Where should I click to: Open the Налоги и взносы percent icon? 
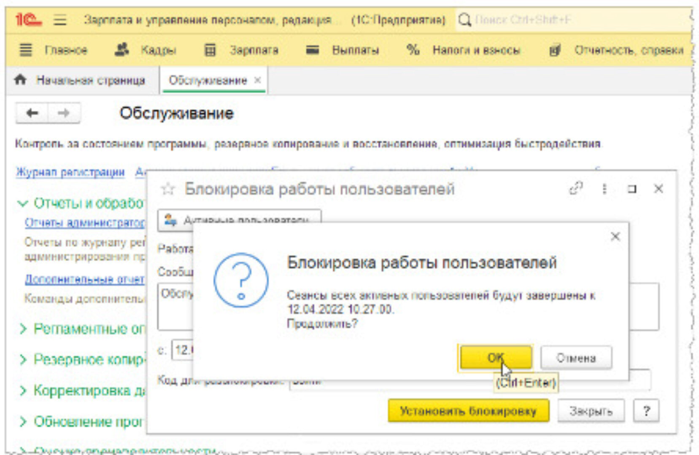[413, 50]
